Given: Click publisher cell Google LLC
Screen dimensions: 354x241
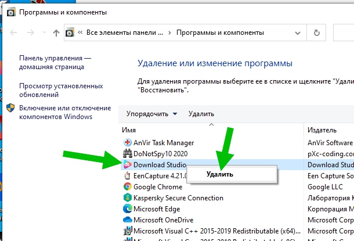Looking at the screenshot, I should pos(325,186).
